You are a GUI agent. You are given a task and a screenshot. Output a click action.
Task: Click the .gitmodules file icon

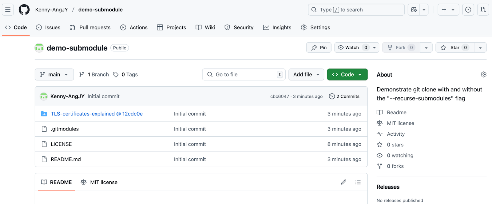44,129
